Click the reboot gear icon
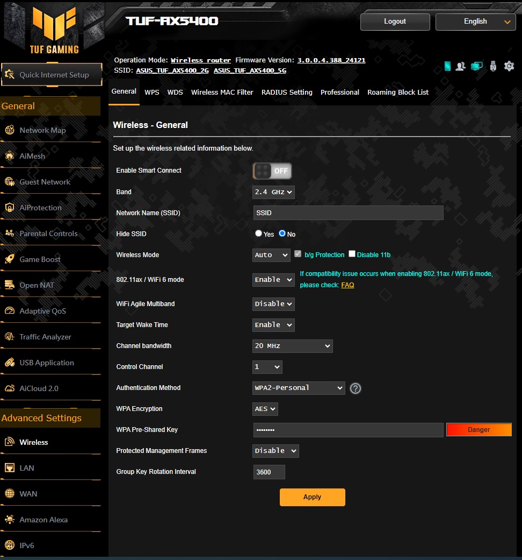Viewport: 522px width, 560px height. pyautogui.click(x=509, y=66)
